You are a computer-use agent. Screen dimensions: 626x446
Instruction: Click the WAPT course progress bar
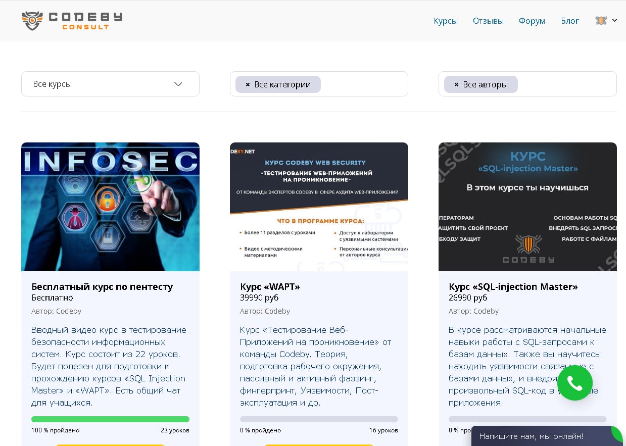(319, 419)
